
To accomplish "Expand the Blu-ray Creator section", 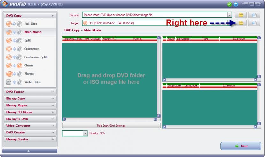I will [30, 139].
